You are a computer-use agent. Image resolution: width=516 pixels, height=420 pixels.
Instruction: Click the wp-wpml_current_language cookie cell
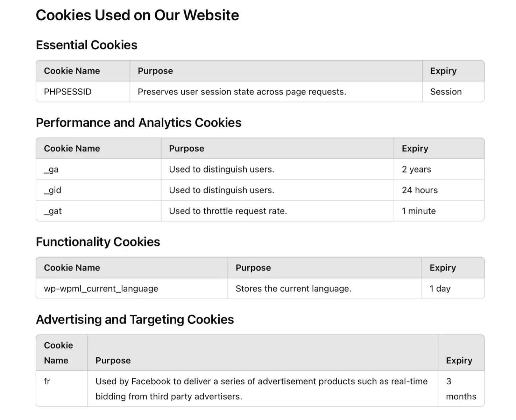tap(101, 289)
